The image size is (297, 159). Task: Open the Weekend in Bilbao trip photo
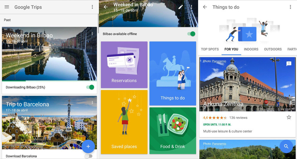coord(49,53)
